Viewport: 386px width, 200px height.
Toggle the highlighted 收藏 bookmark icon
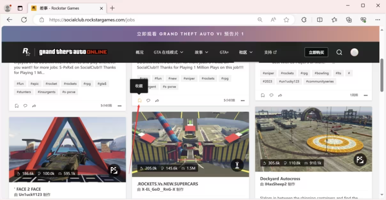(139, 100)
